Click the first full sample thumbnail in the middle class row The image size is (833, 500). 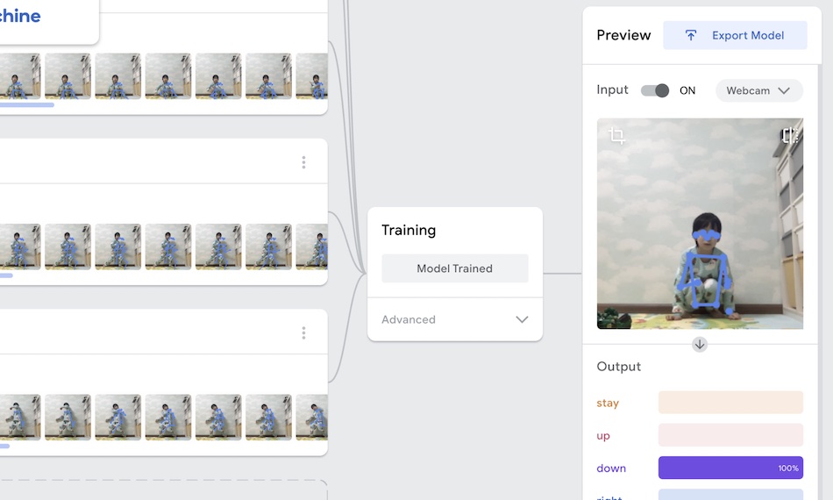[68, 246]
